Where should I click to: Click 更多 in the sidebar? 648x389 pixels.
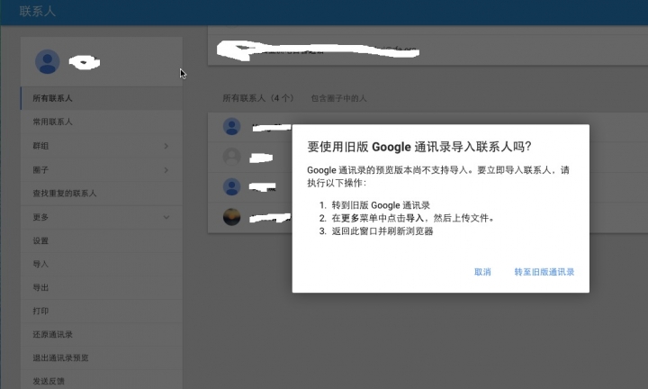[x=102, y=217]
